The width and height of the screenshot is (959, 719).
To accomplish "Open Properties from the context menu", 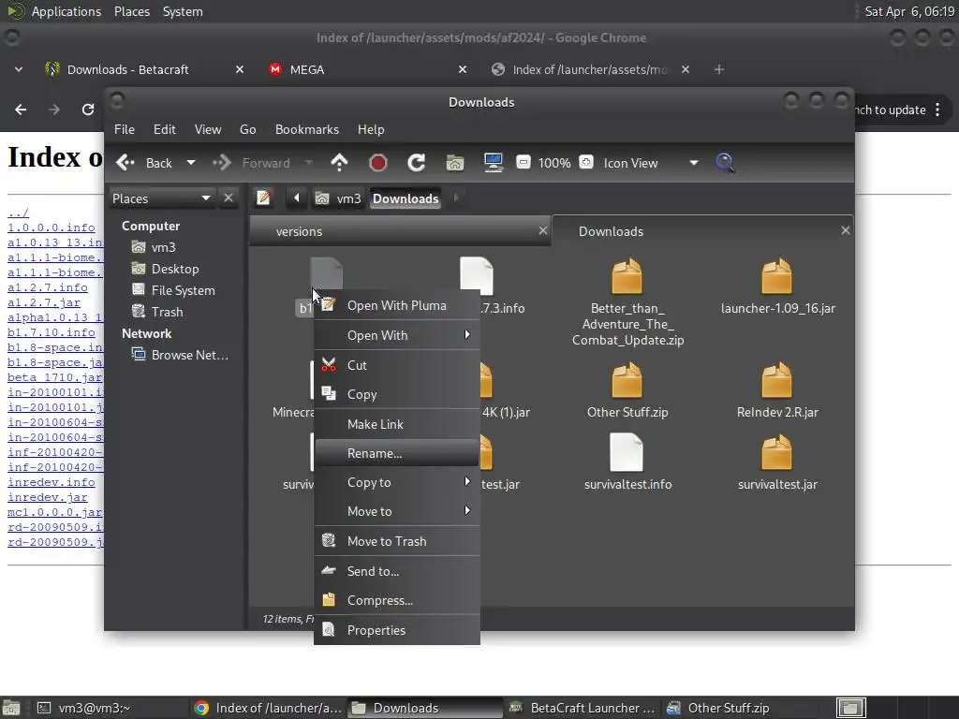I will coord(397,630).
